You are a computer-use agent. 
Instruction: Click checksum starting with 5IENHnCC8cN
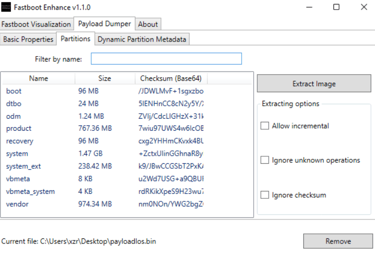(x=171, y=104)
